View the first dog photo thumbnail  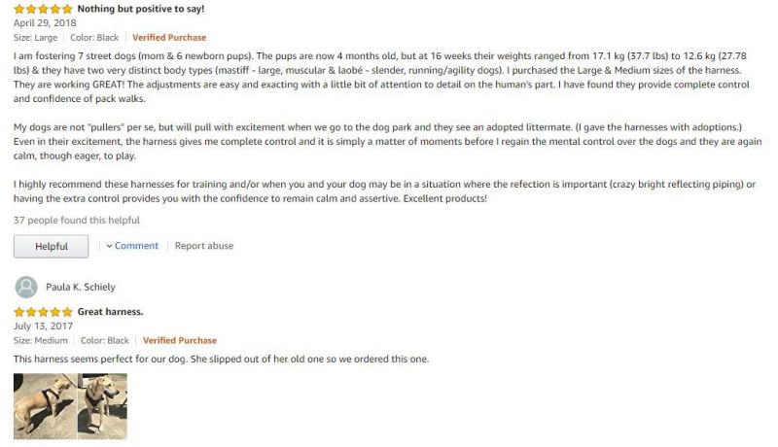tap(45, 406)
